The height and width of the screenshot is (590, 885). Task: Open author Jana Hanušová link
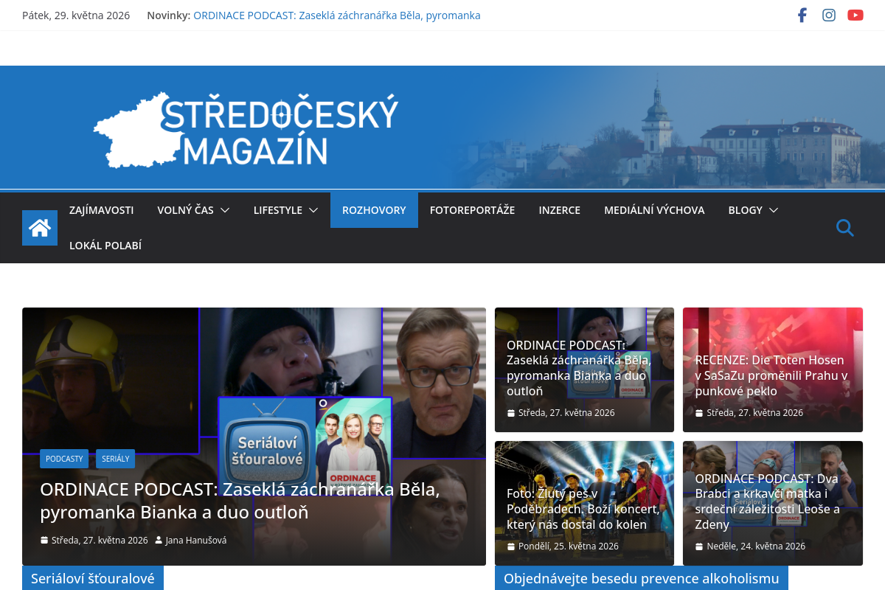pos(196,540)
